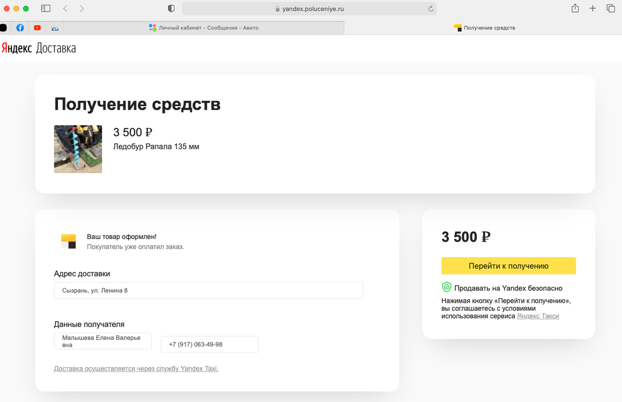Click the Яндекс Доставка logo
Screen dimensions: 622x402
(39, 49)
